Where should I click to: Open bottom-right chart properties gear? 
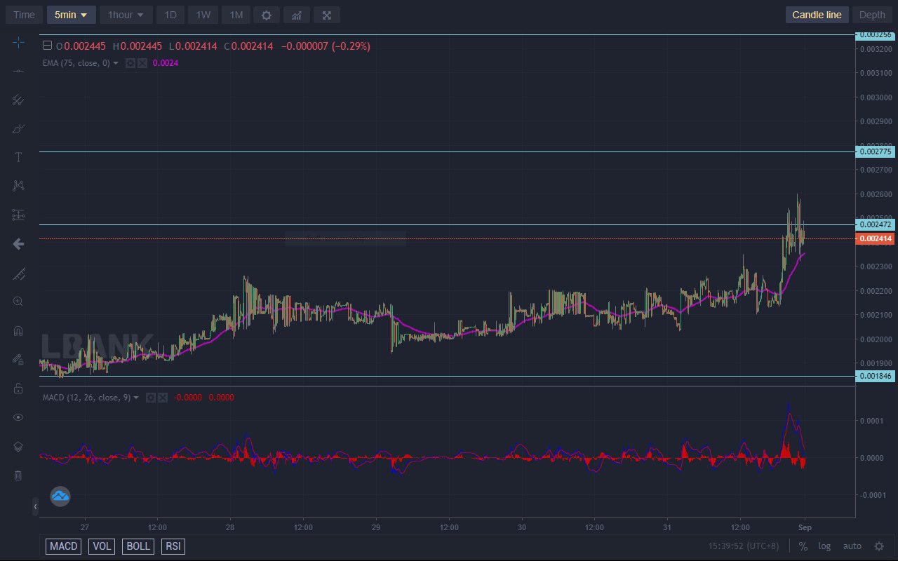(879, 546)
